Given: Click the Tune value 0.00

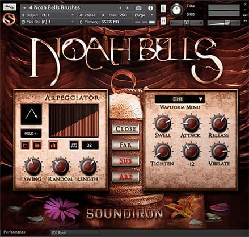Looking at the screenshot, I should pyautogui.click(x=191, y=14).
